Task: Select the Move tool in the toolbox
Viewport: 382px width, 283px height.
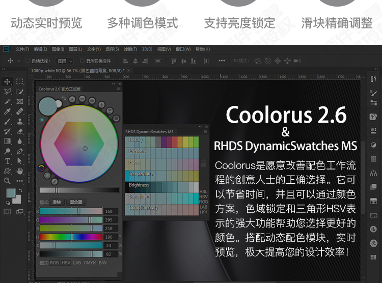Action: click(7, 81)
